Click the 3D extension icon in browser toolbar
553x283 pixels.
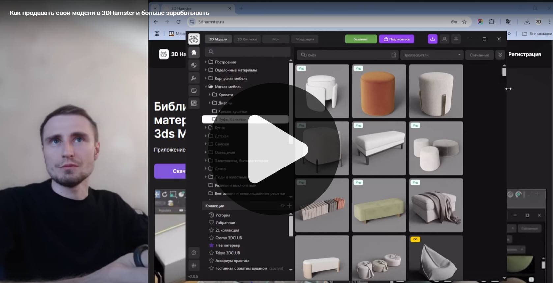pos(538,22)
